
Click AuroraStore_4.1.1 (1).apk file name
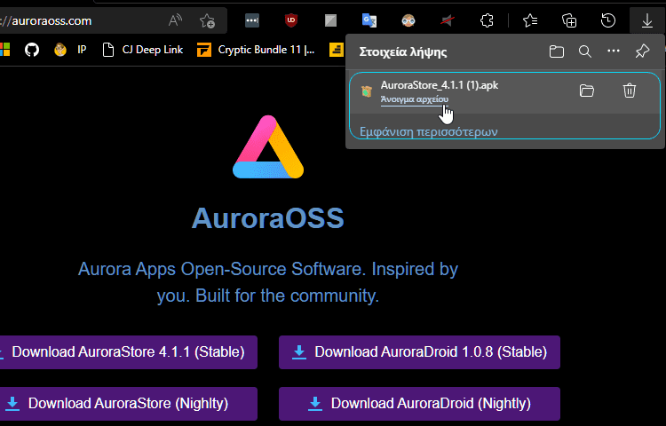(440, 85)
